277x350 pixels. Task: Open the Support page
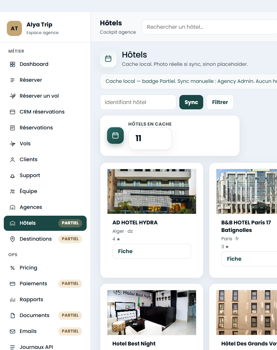click(x=45, y=176)
